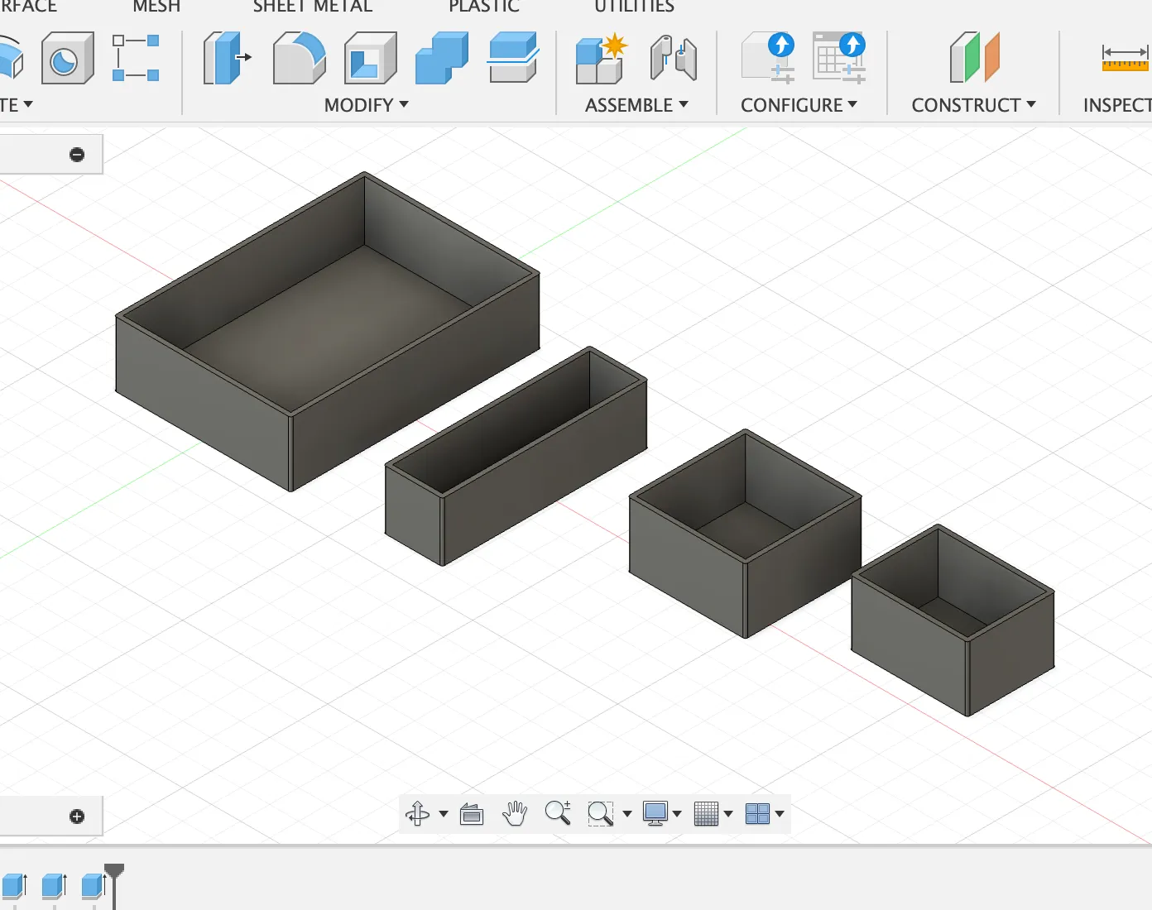Click the timeline end marker
The width and height of the screenshot is (1152, 910).
tap(114, 885)
